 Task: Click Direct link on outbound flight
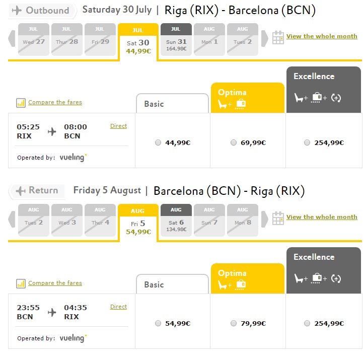tap(118, 126)
